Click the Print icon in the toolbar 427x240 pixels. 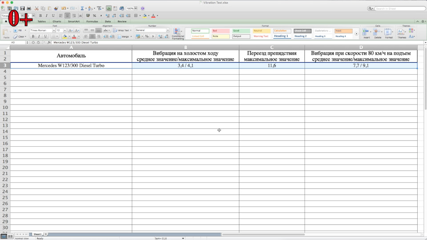pos(29,8)
